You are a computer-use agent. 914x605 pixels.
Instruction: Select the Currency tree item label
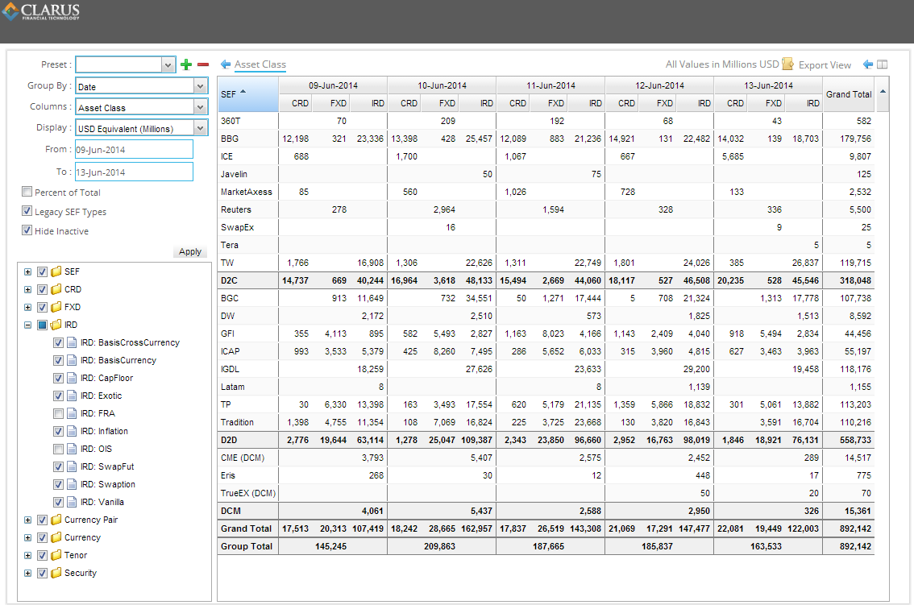click(x=82, y=537)
